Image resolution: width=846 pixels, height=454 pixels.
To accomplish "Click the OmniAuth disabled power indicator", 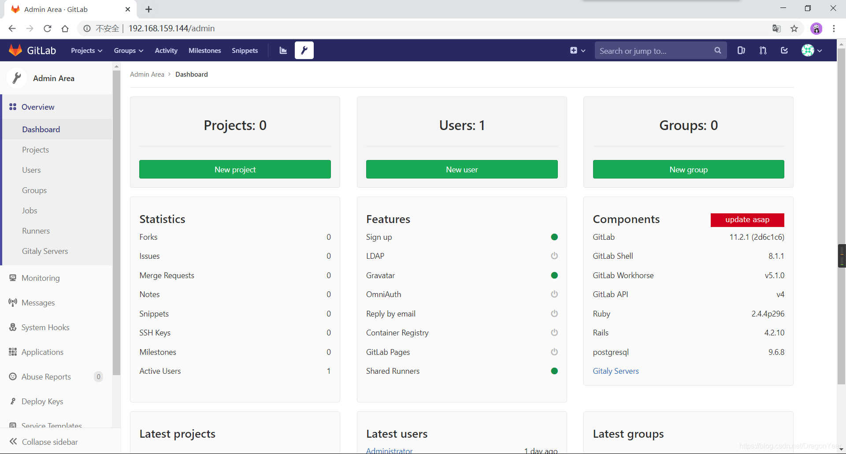I will pyautogui.click(x=554, y=294).
